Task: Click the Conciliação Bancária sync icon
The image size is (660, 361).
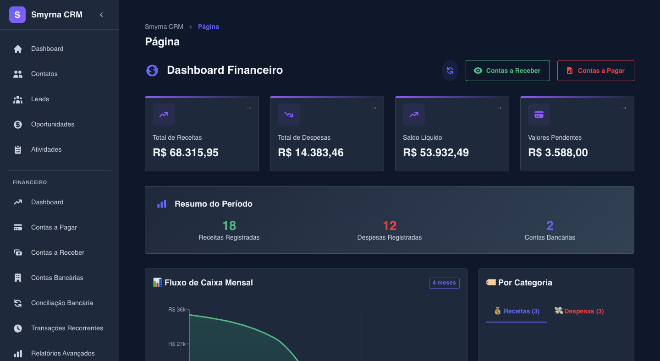Action: pos(18,303)
